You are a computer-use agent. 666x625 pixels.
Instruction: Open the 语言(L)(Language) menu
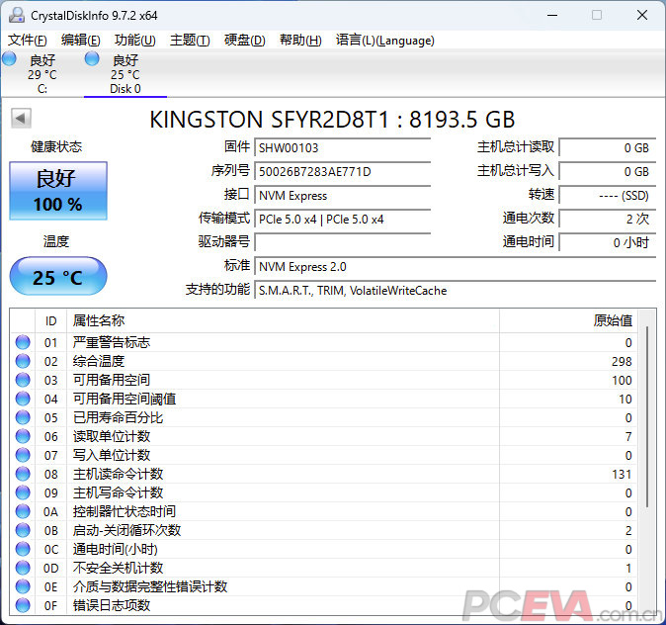[384, 41]
